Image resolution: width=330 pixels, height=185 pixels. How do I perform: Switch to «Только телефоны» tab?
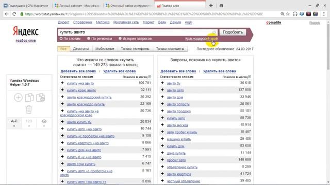[x=135, y=49]
